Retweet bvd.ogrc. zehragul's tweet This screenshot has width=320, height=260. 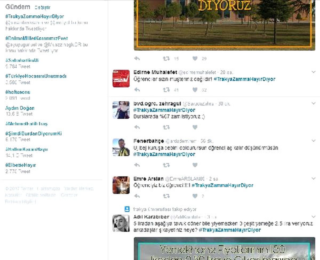click(166, 128)
